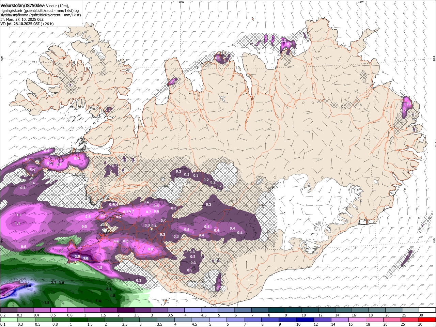436x327 pixels.
Task: Pick the light gray 25 snow legend swatch
Action: [x=410, y=310]
